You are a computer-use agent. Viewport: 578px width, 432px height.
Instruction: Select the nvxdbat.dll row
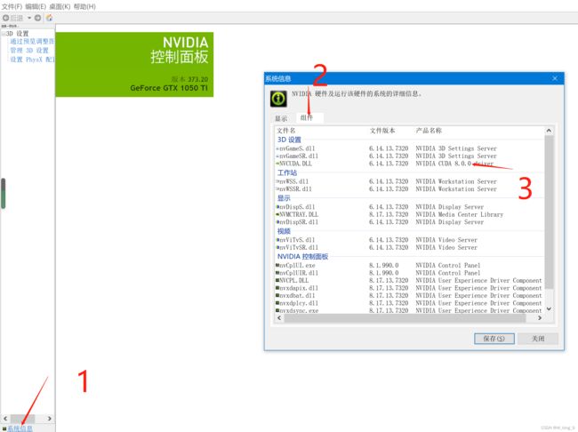410,296
